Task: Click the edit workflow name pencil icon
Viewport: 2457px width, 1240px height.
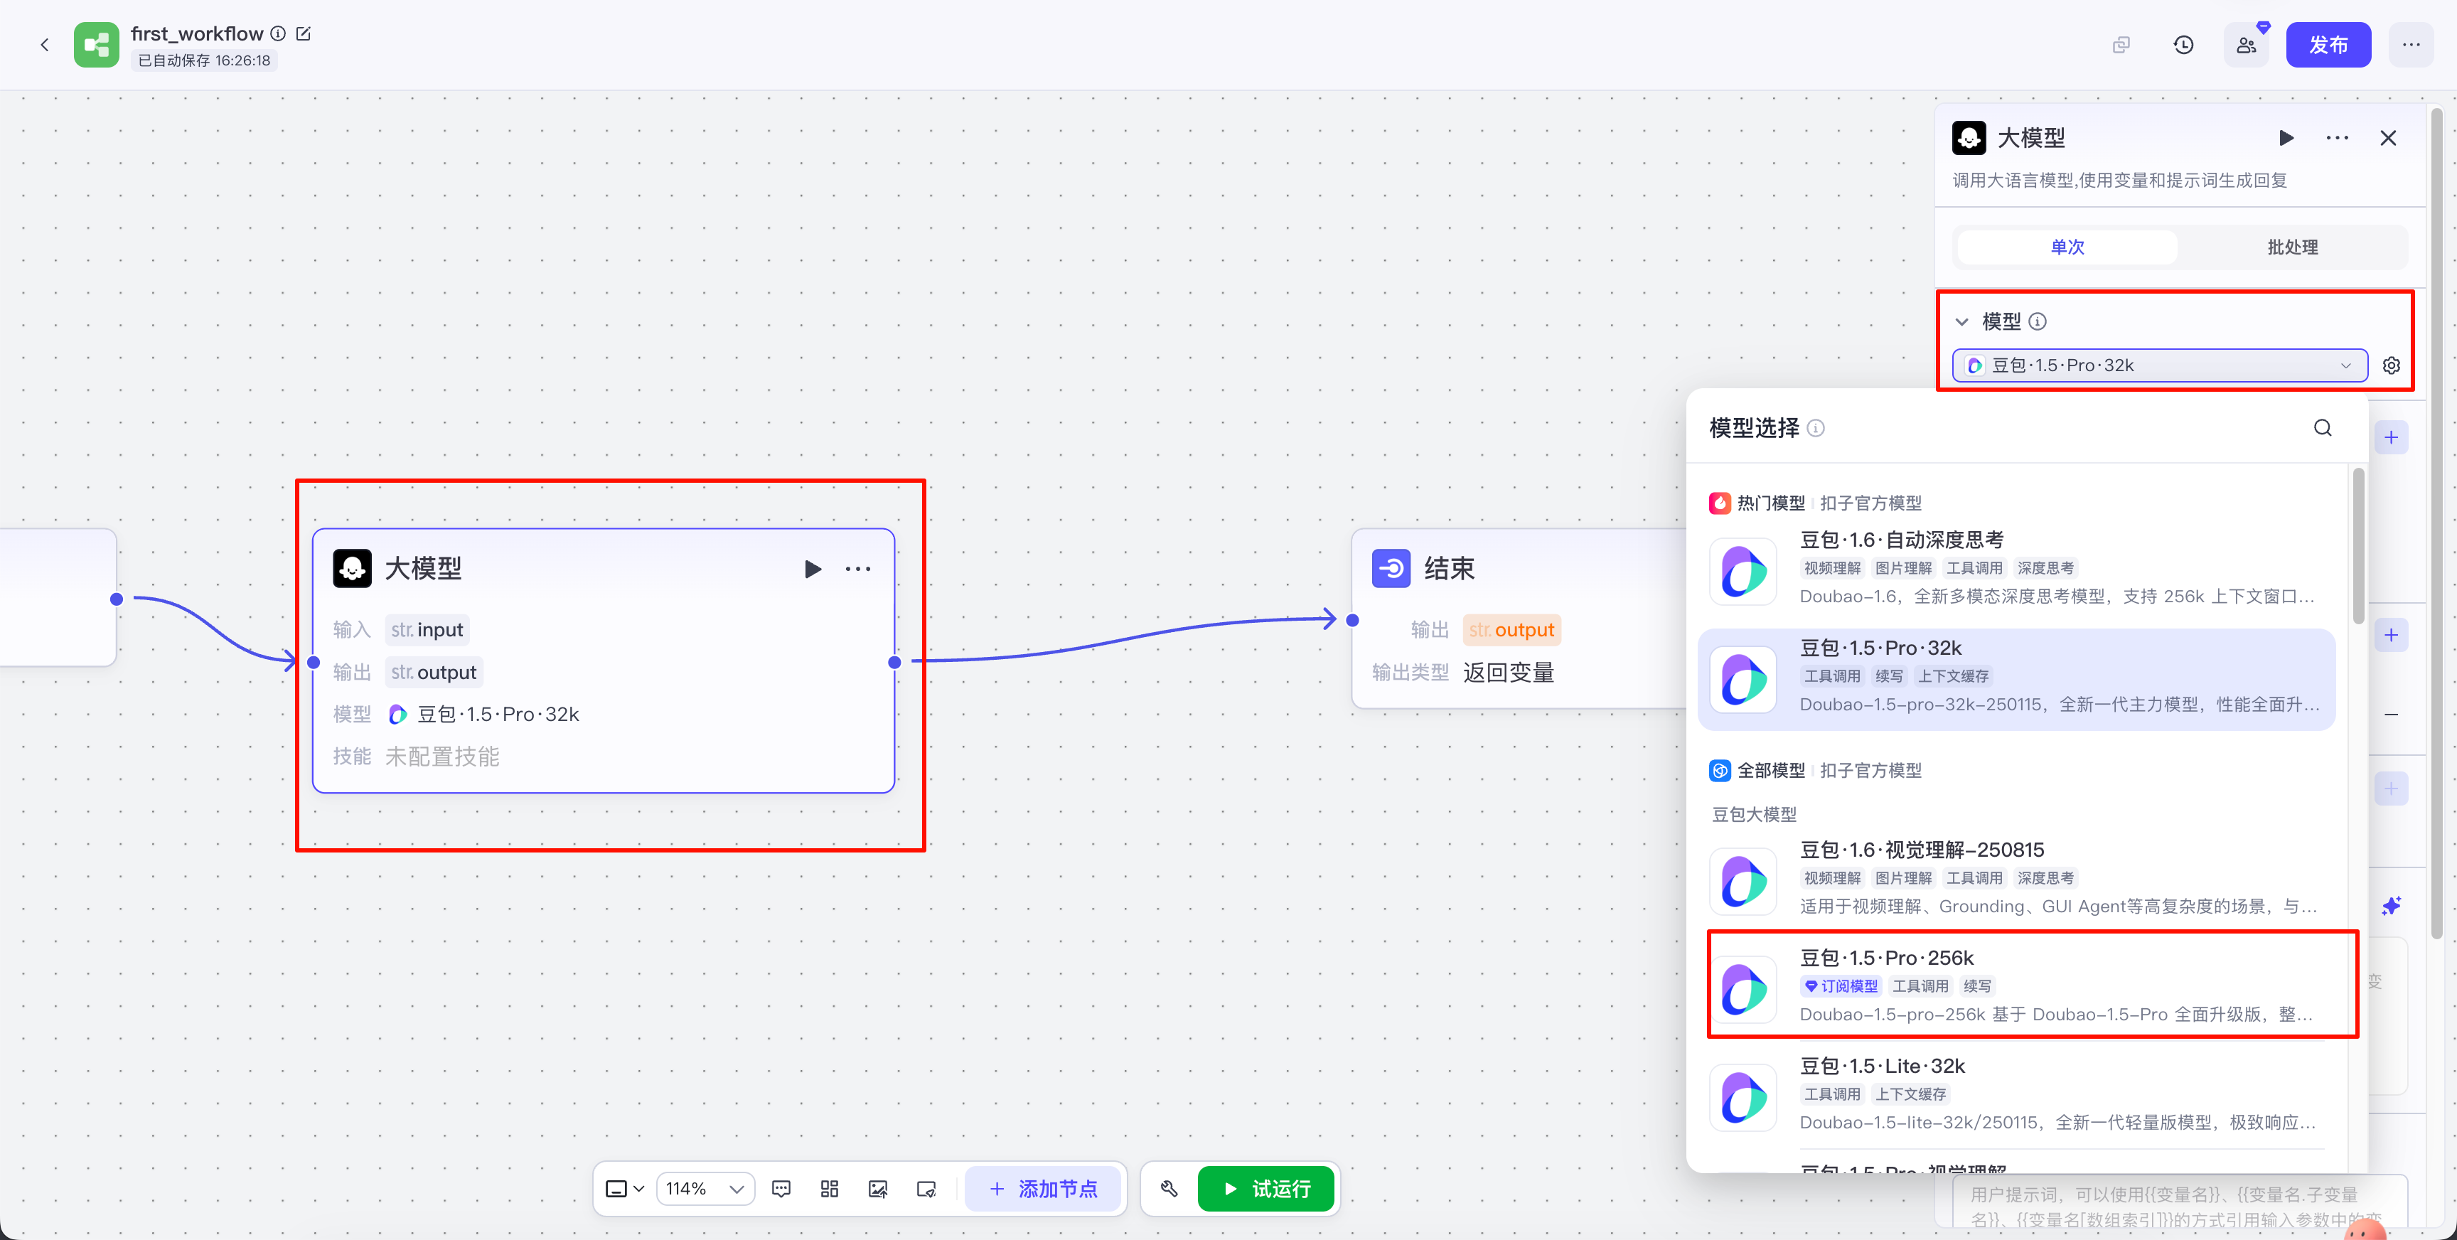Action: pos(304,33)
